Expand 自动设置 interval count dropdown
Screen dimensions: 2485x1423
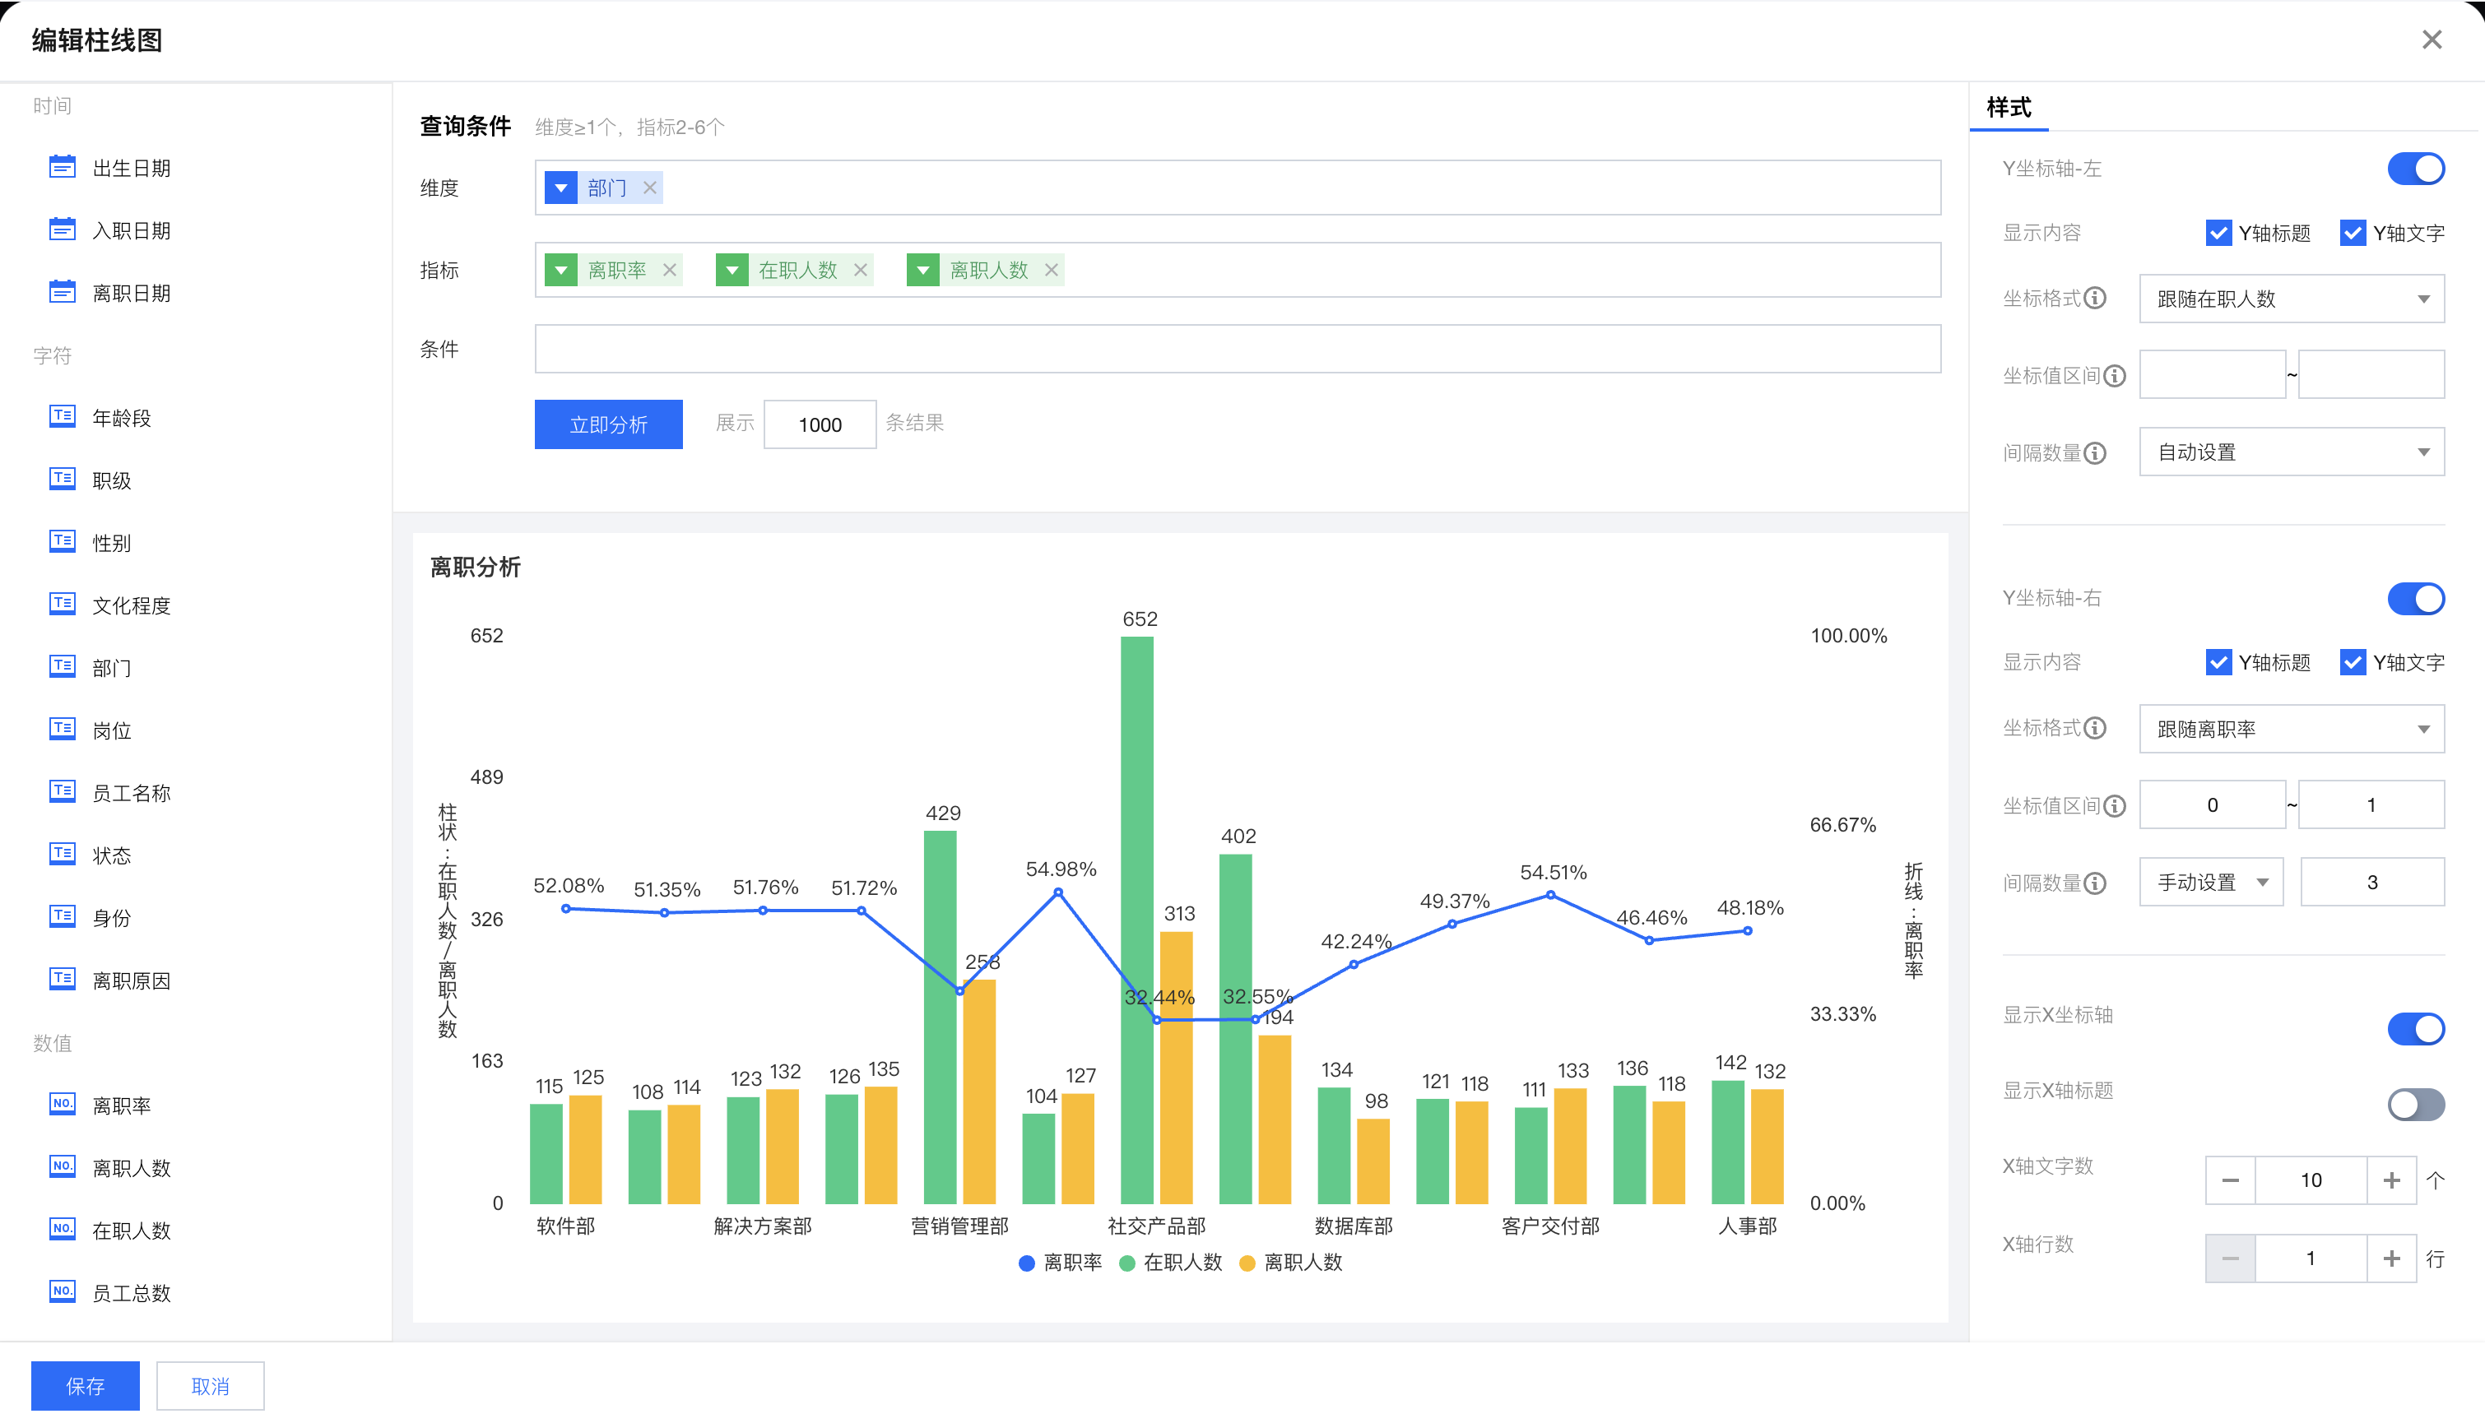click(2291, 452)
